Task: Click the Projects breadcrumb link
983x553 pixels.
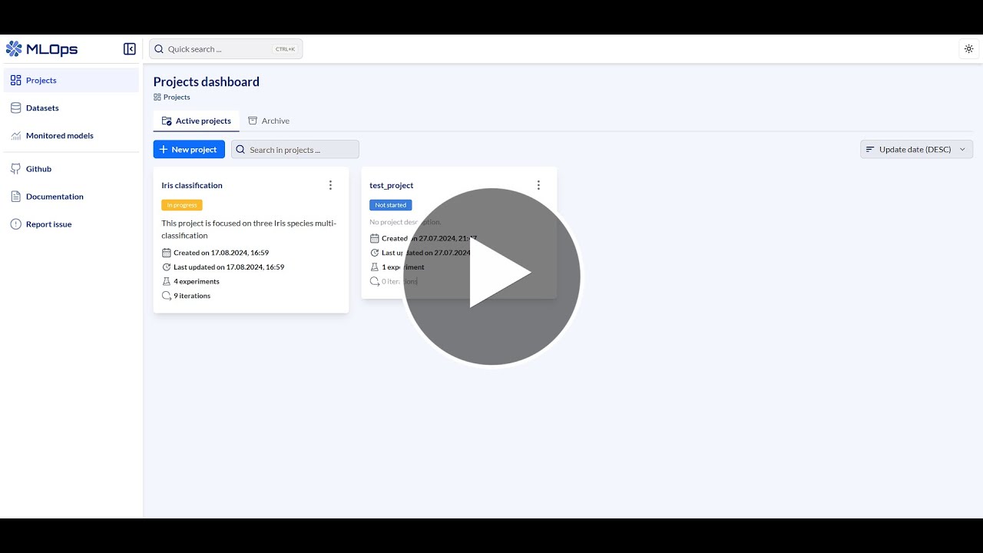Action: click(172, 98)
